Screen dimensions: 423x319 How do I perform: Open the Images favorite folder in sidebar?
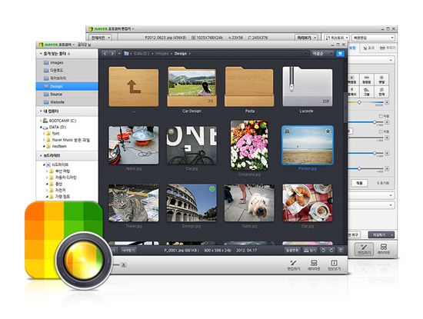coord(67,62)
